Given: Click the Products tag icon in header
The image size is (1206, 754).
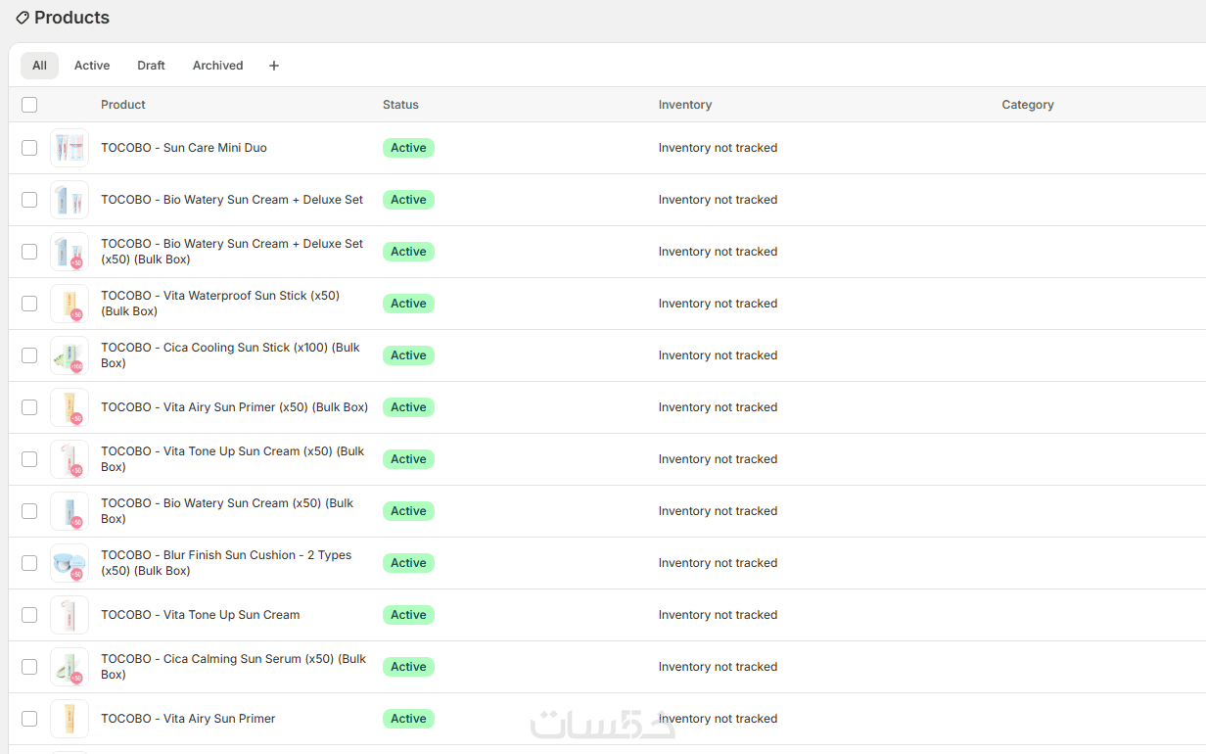Looking at the screenshot, I should [23, 18].
